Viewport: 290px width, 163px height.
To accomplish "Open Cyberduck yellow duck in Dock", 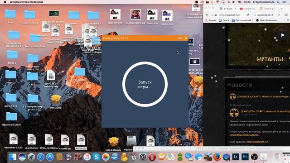I will (x=124, y=157).
